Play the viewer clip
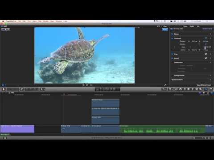214x160 pixels. 87,85
